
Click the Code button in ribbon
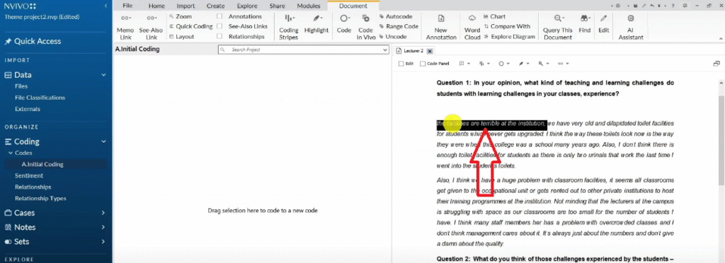[344, 24]
